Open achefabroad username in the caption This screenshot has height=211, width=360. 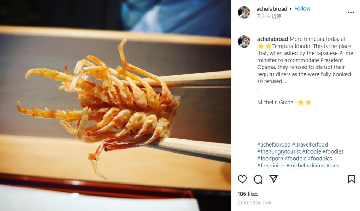click(x=272, y=39)
